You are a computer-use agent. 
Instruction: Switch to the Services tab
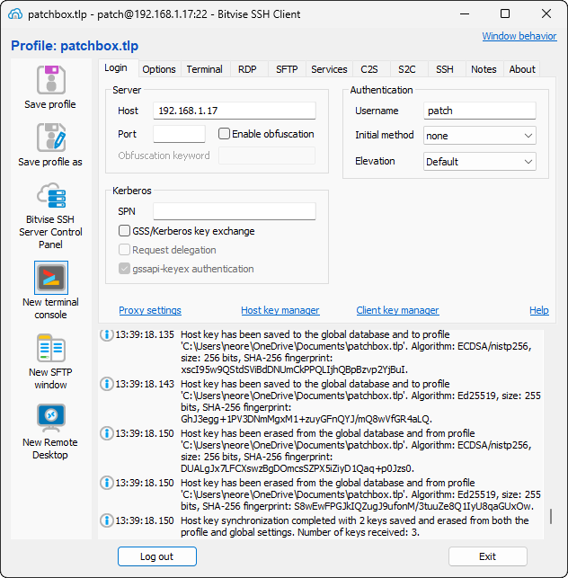(x=329, y=69)
